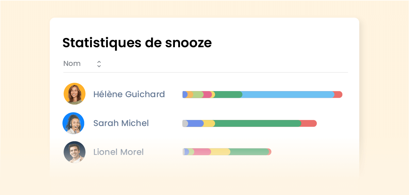
Task: Click the yellow segment in Lionel's bar
Action: click(x=221, y=152)
